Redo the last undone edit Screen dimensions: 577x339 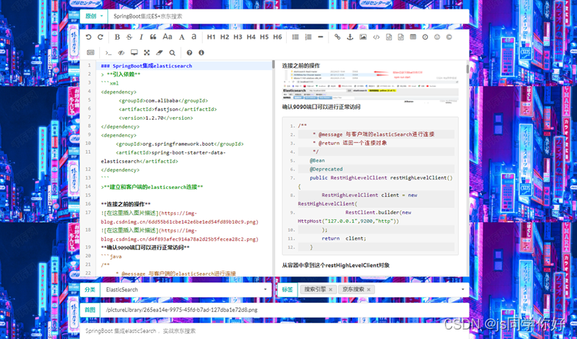100,37
